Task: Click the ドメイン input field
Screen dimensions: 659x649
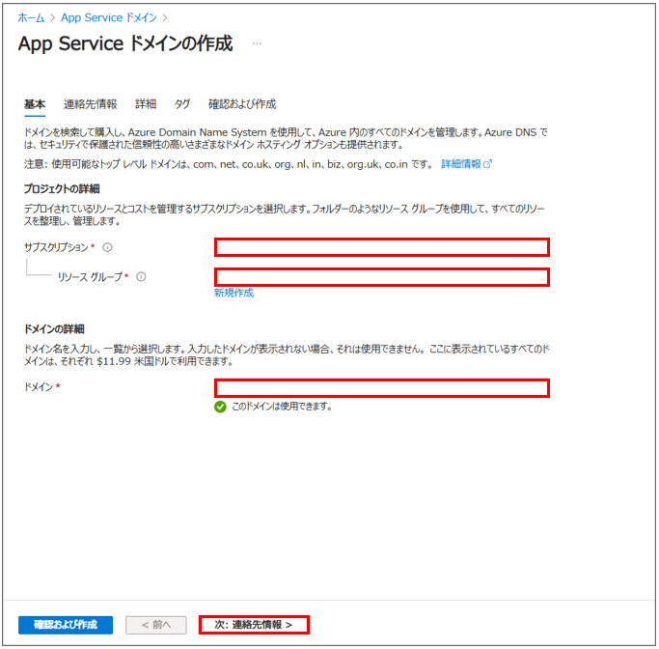Action: click(x=382, y=388)
